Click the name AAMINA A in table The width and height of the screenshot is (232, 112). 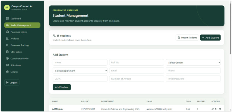click(57, 109)
